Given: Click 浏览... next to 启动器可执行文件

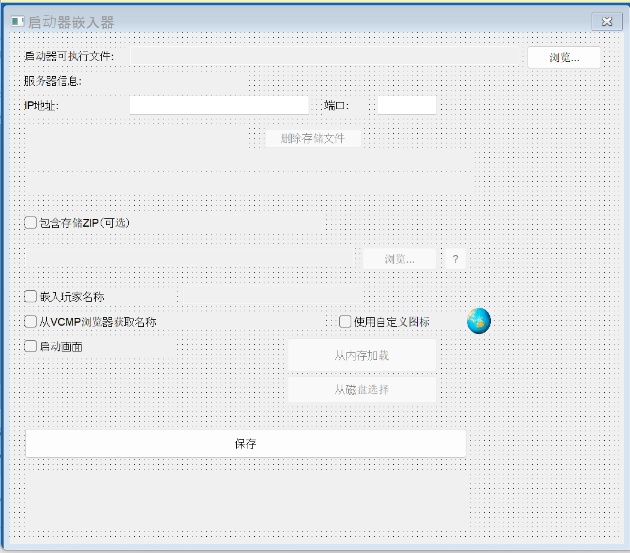Looking at the screenshot, I should (563, 57).
